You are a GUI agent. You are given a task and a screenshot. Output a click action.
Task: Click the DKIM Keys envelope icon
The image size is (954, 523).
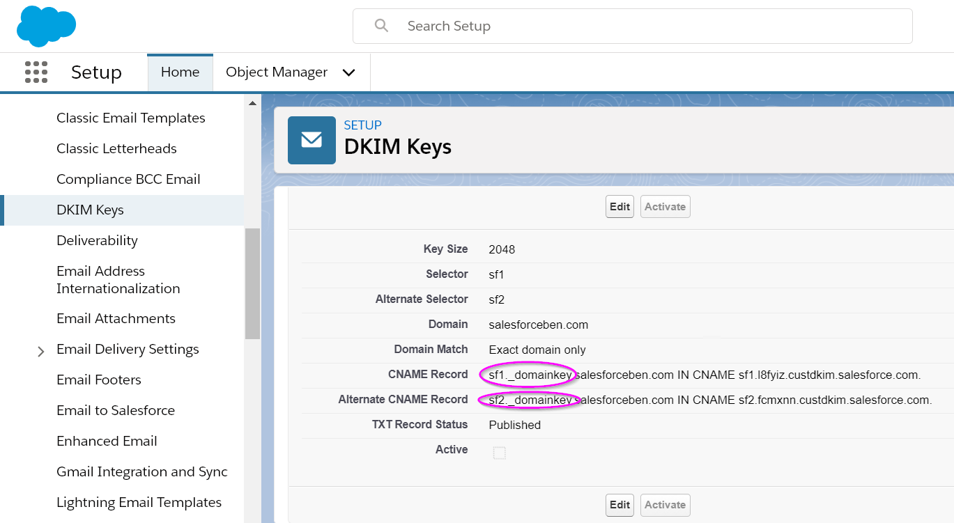coord(311,140)
